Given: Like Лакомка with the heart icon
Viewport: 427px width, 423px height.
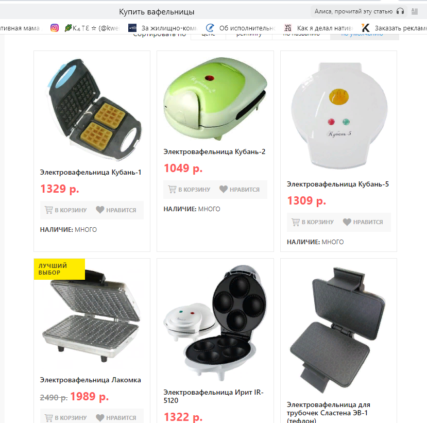Looking at the screenshot, I should [x=100, y=417].
